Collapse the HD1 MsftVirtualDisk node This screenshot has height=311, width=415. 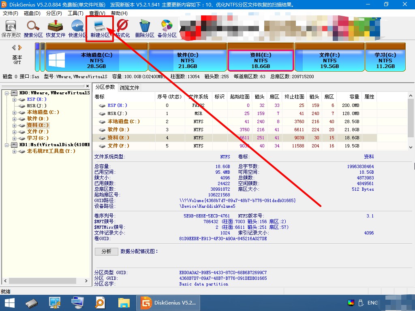point(6,145)
